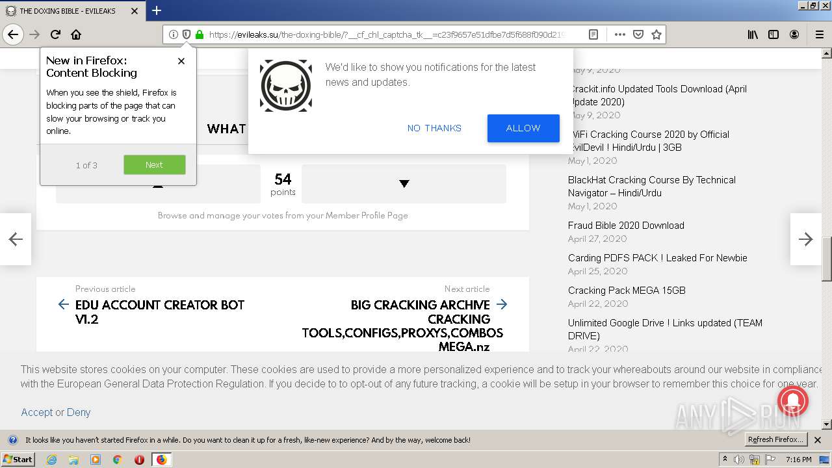The height and width of the screenshot is (468, 832).
Task: Click the content blocking shield icon
Action: pyautogui.click(x=187, y=34)
